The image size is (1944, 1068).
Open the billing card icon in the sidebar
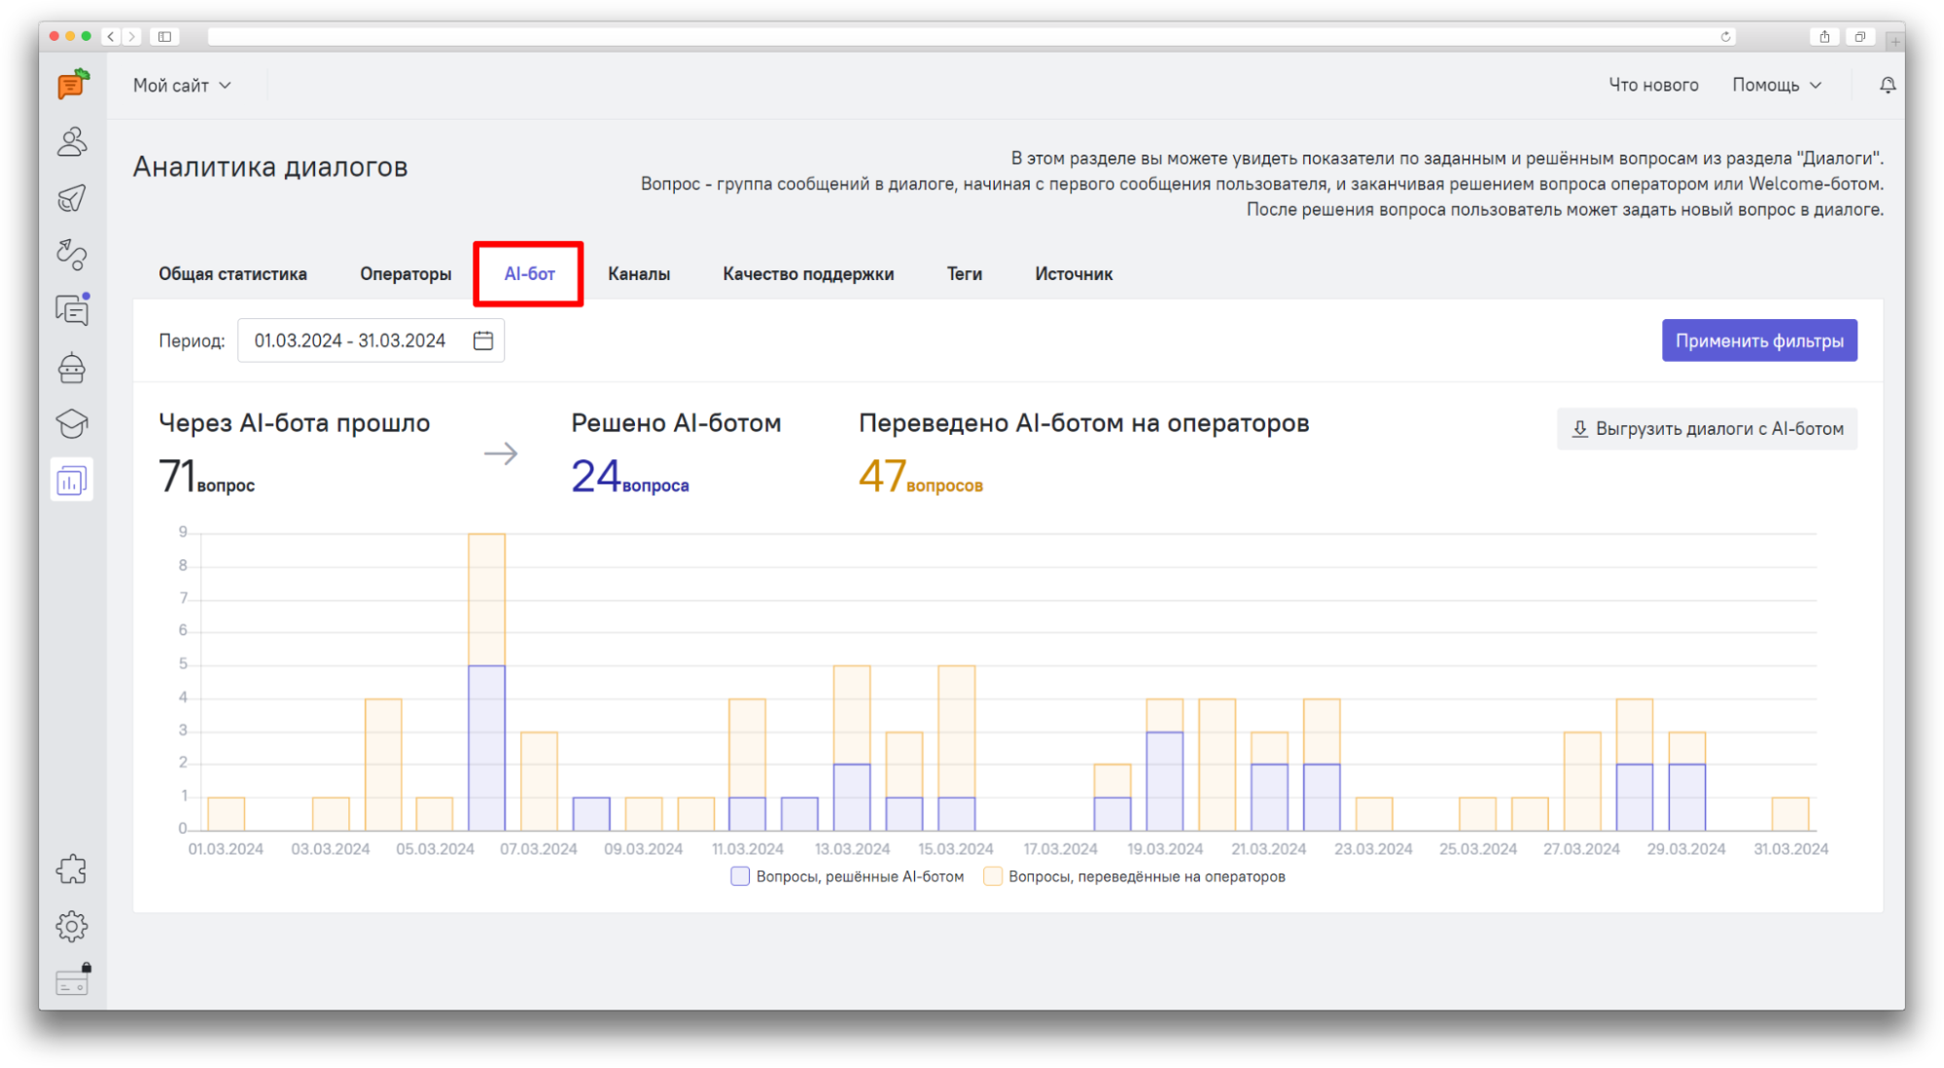click(72, 982)
